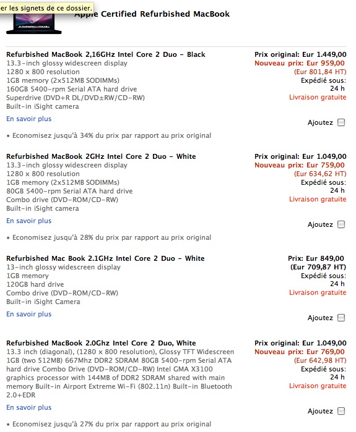Tick Ajoutez checkbox for 2.1GHz White MacBook
Viewport: 356px width, 432px height.
pos(341,318)
